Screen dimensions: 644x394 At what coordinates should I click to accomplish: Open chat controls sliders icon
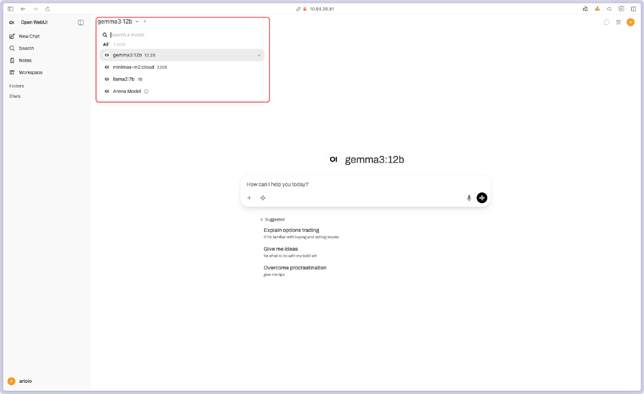(x=618, y=22)
